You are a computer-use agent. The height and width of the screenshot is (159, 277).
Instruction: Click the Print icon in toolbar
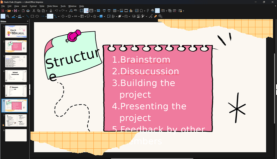[28, 11]
